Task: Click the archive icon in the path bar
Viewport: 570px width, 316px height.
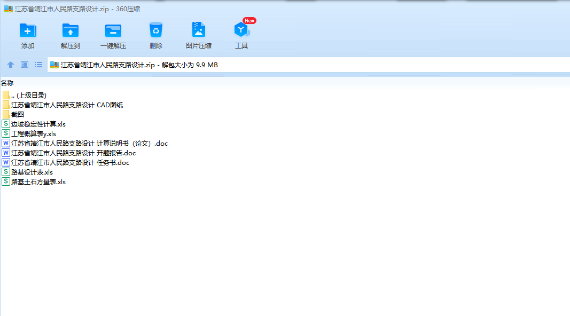Action: [54, 65]
